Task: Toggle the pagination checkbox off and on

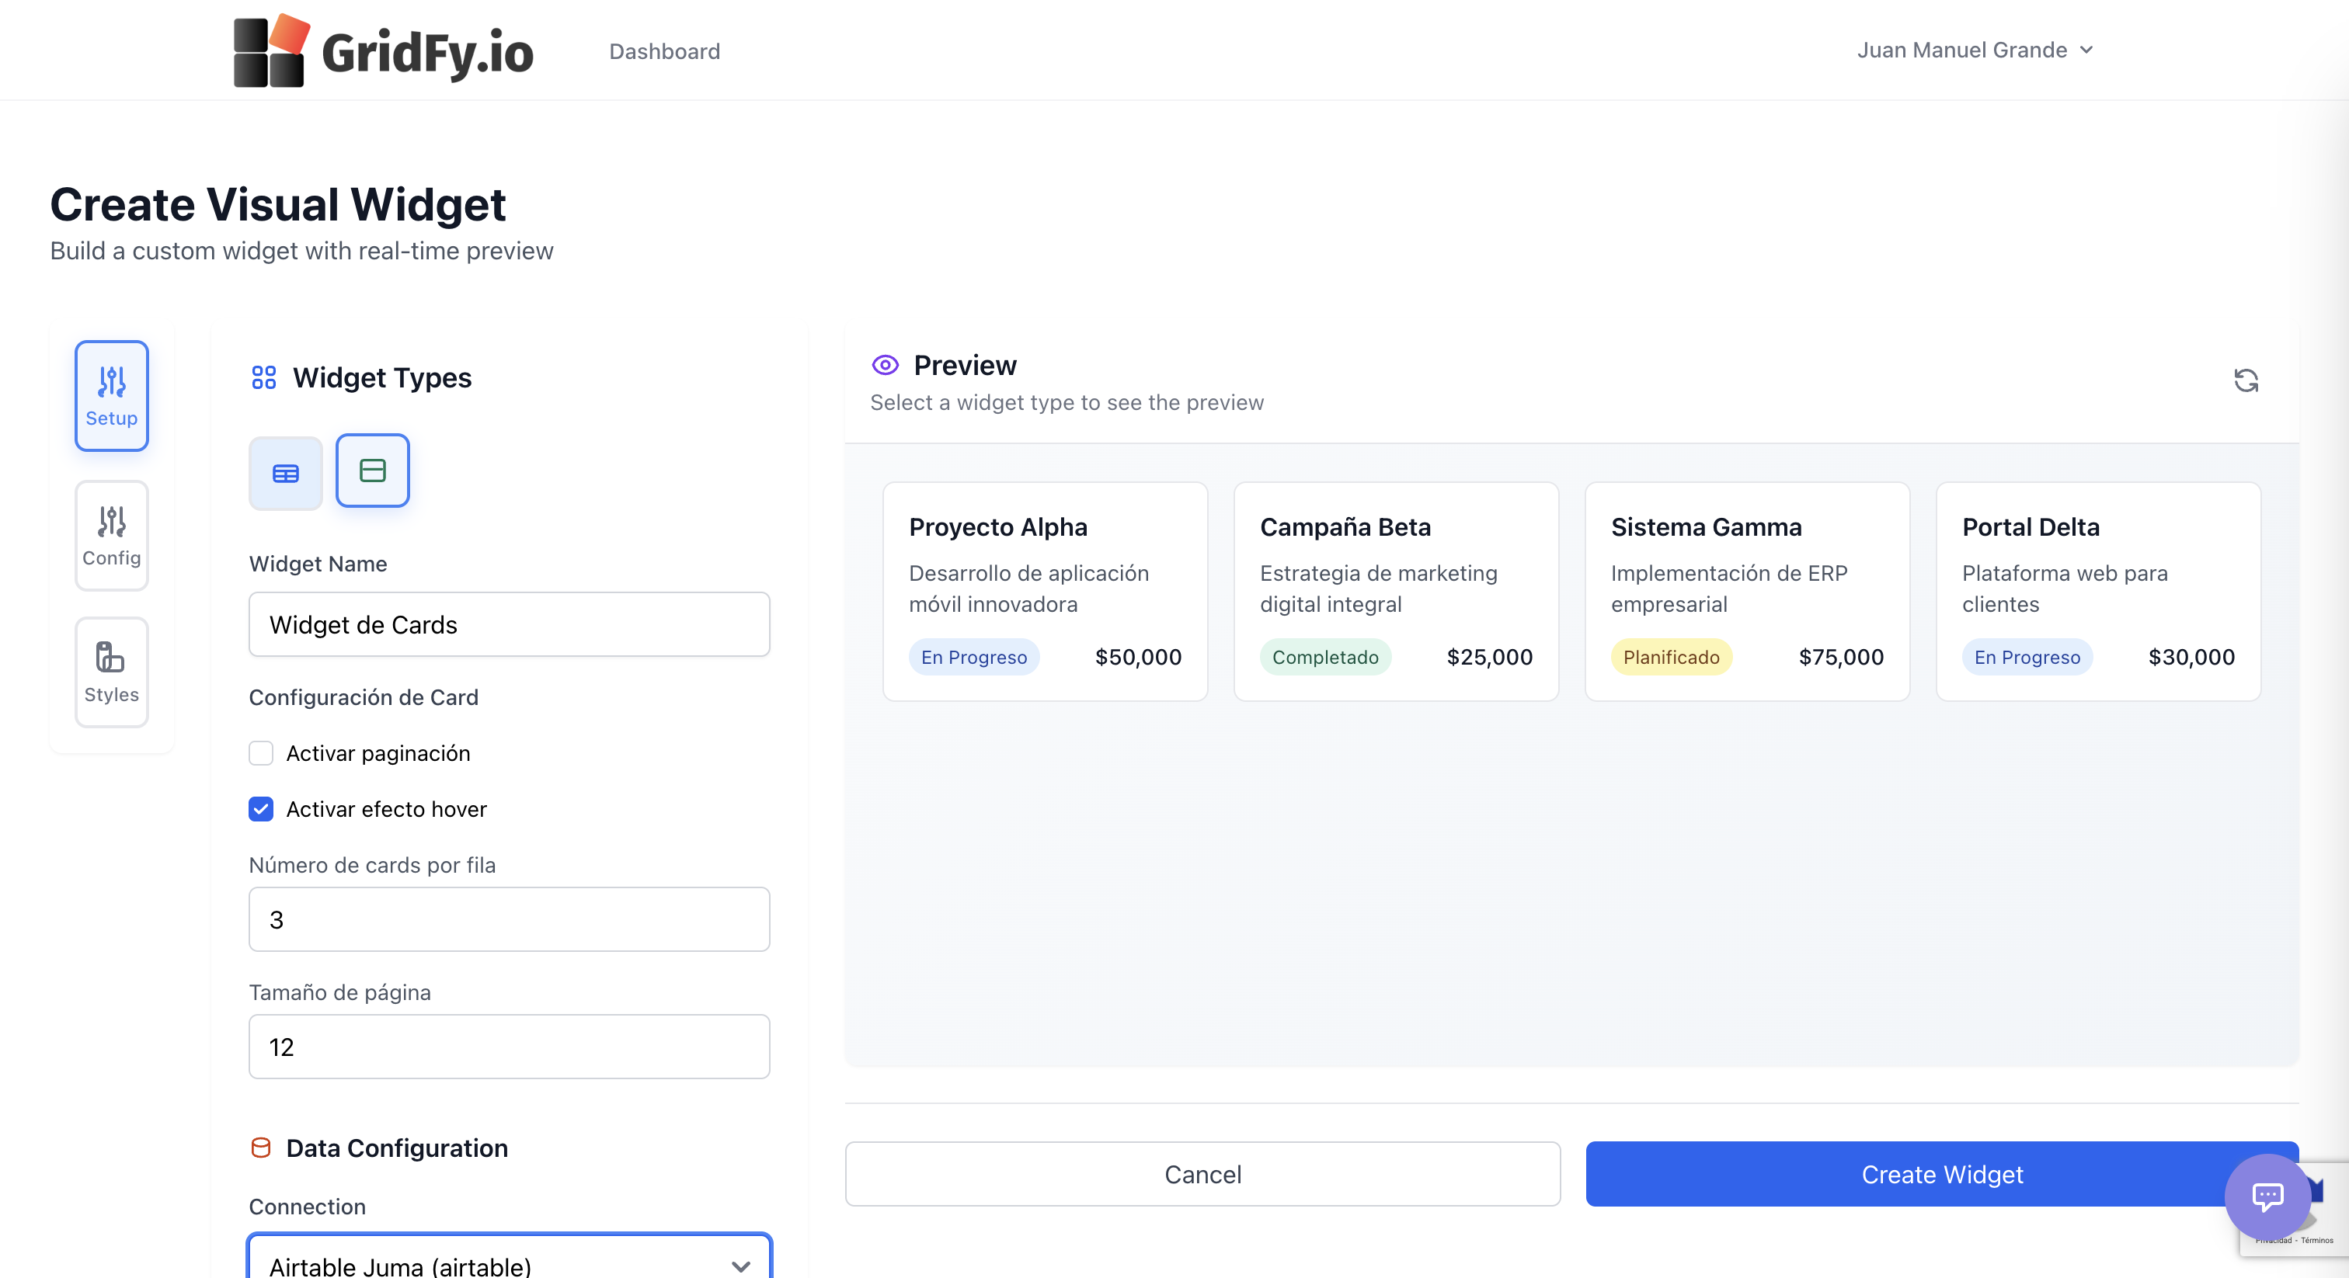Action: click(x=261, y=753)
